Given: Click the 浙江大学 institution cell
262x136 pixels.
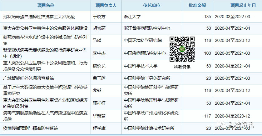Looking at the screenshot, I should [x=132, y=17].
